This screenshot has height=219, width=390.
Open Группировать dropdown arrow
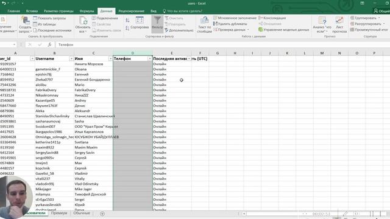(x=379, y=18)
